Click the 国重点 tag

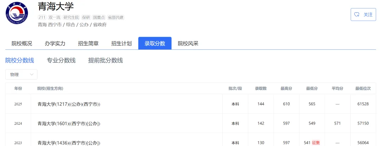[x=99, y=18]
